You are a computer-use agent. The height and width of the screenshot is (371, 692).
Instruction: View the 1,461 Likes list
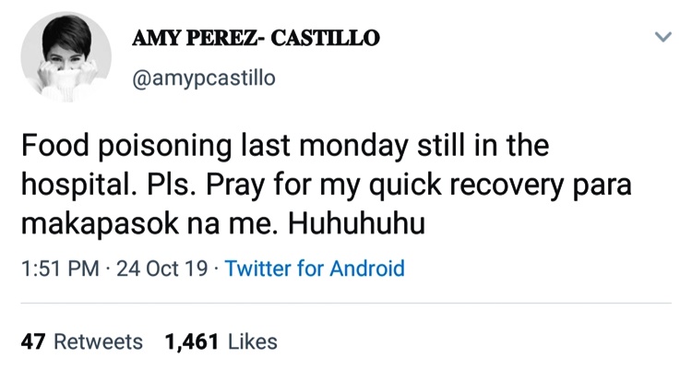click(221, 341)
